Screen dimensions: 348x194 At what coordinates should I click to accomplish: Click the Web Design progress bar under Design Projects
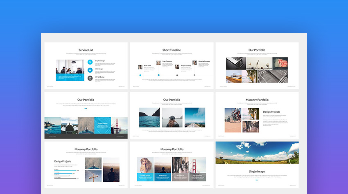pos(63,174)
